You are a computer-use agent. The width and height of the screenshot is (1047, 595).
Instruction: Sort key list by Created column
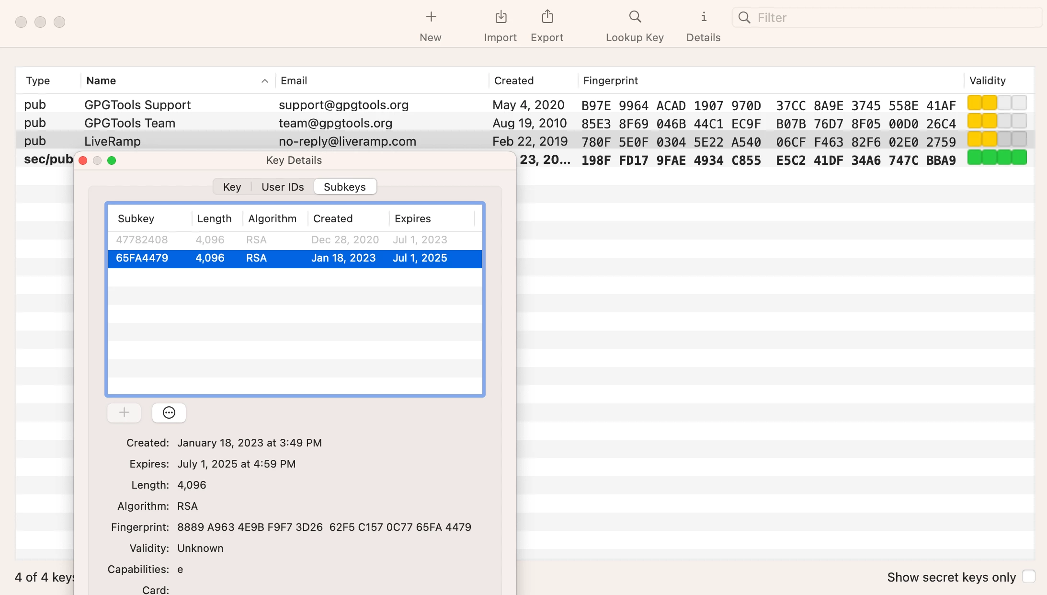tap(513, 81)
